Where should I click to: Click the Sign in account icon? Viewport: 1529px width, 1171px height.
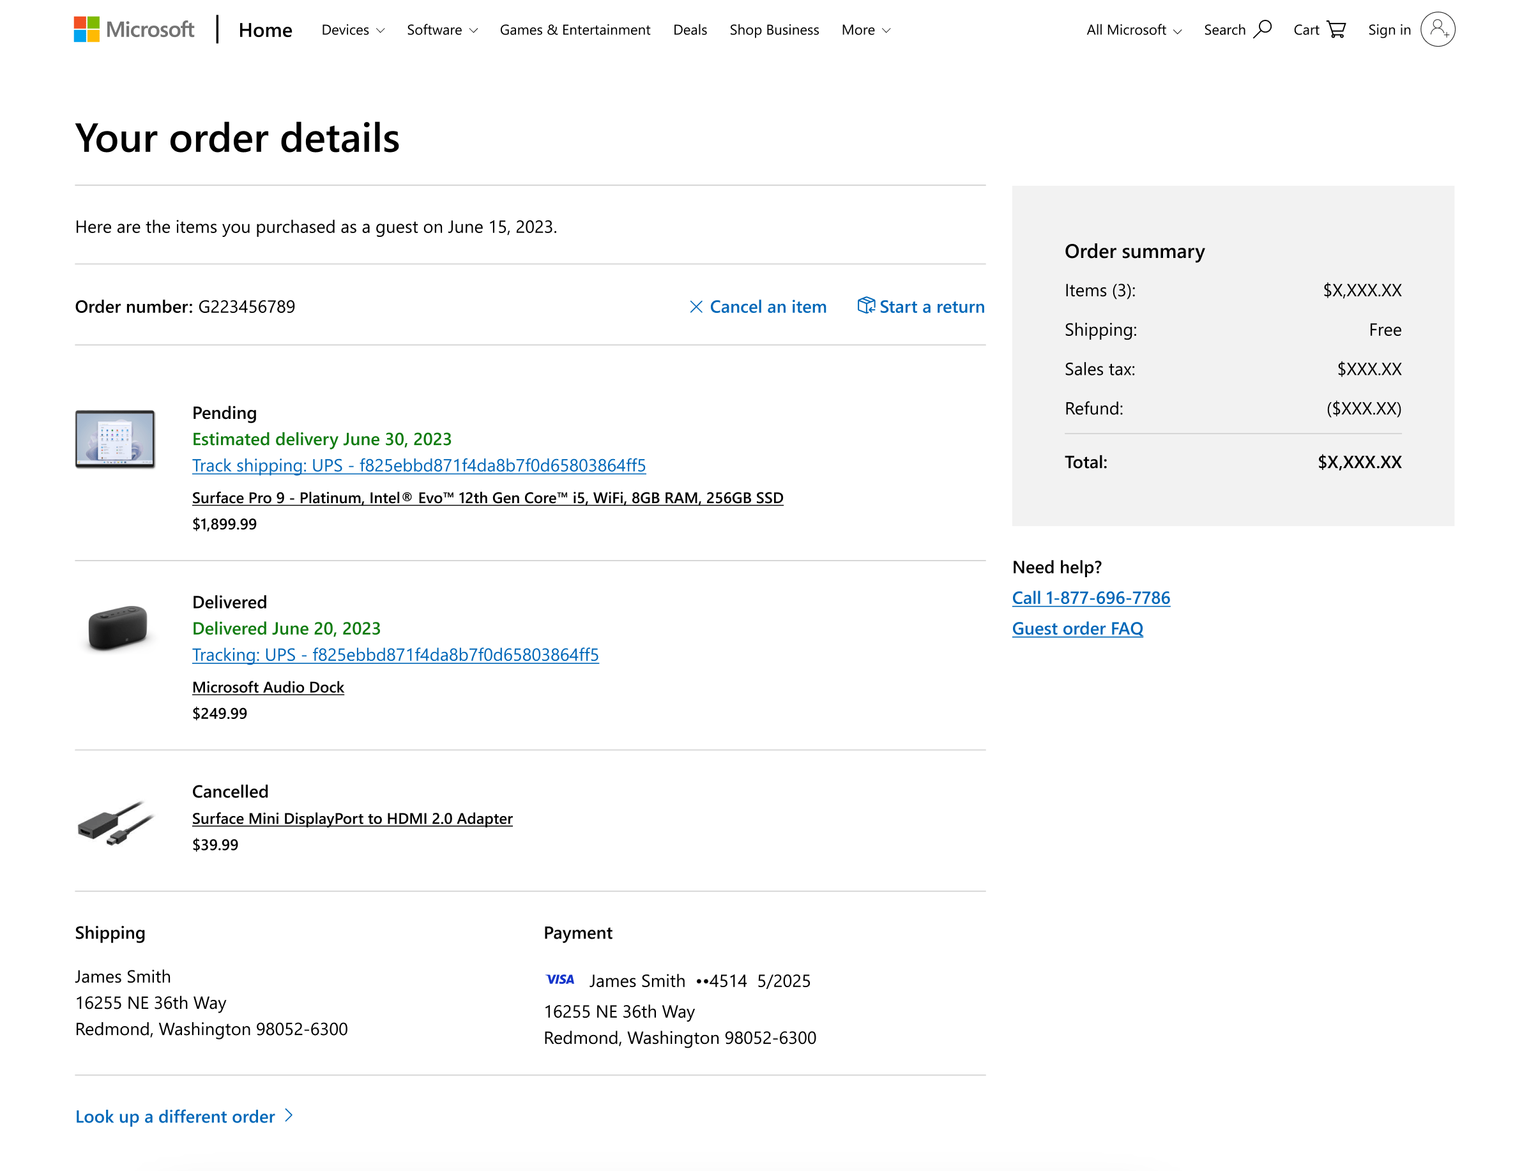click(x=1437, y=29)
